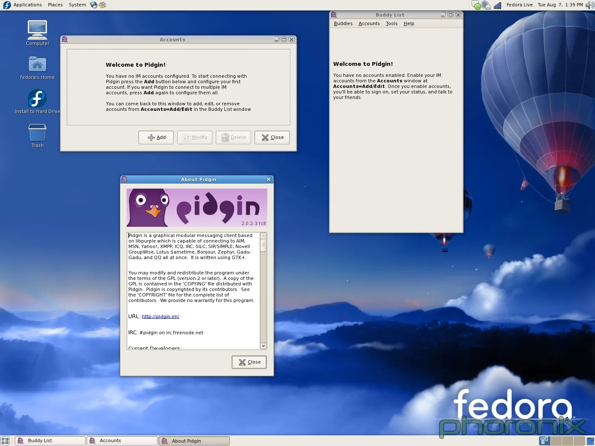Open the Tools menu in Buddy List
The image size is (595, 446).
(x=391, y=24)
